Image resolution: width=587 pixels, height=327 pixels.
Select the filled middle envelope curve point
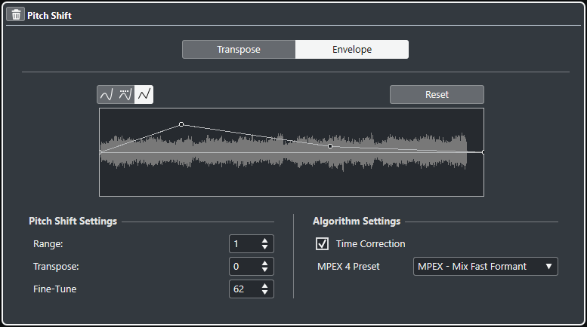tap(330, 146)
